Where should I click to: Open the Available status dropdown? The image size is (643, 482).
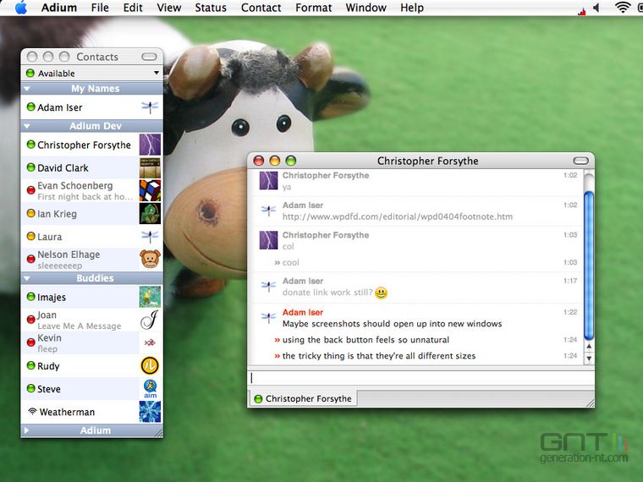(92, 74)
